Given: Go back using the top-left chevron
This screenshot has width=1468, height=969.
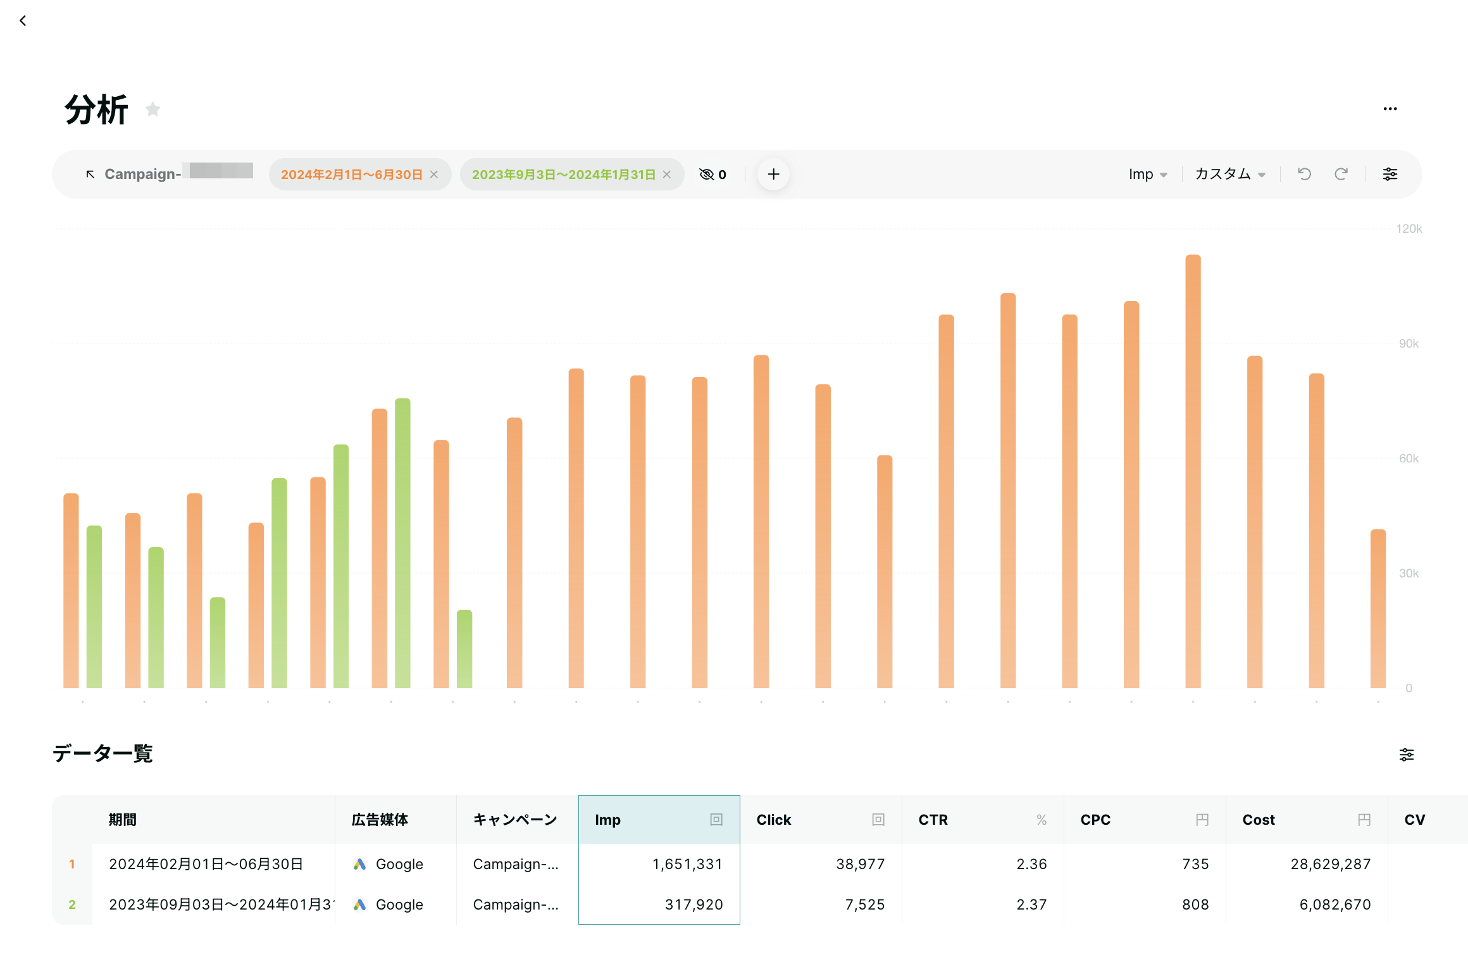Looking at the screenshot, I should (23, 21).
